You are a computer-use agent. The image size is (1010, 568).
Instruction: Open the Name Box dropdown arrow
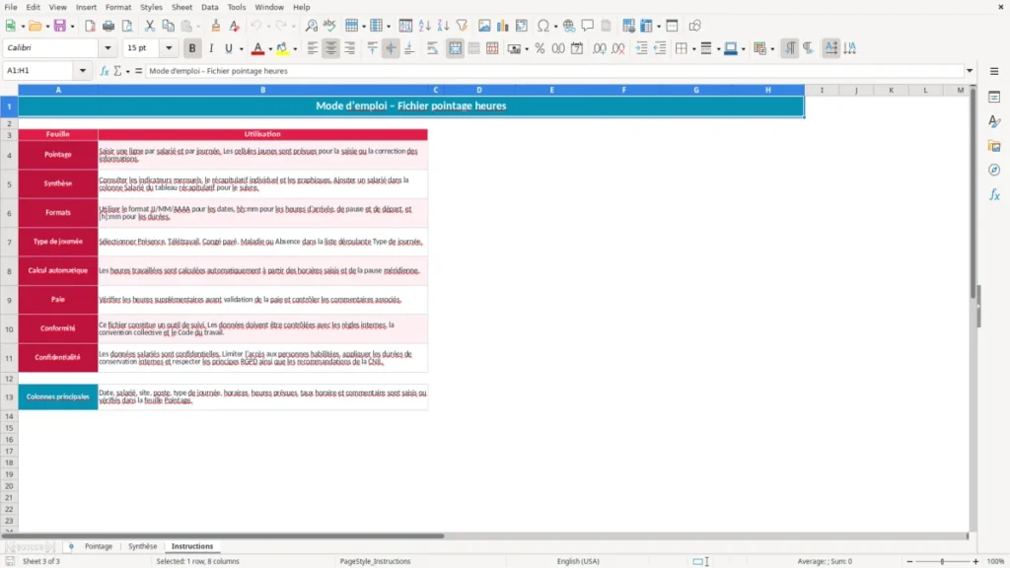click(x=83, y=71)
